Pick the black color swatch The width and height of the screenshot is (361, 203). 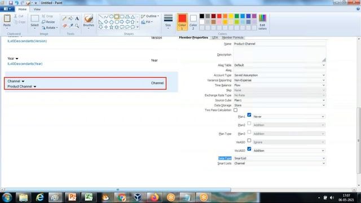(202, 16)
